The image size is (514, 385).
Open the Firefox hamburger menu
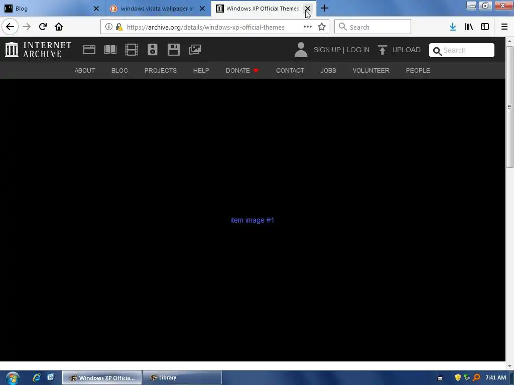tap(504, 27)
